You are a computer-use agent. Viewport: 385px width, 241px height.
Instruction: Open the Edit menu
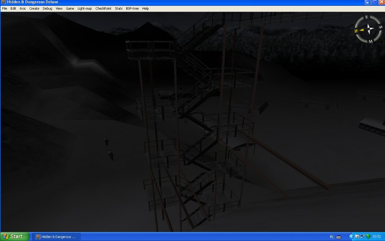(x=13, y=8)
